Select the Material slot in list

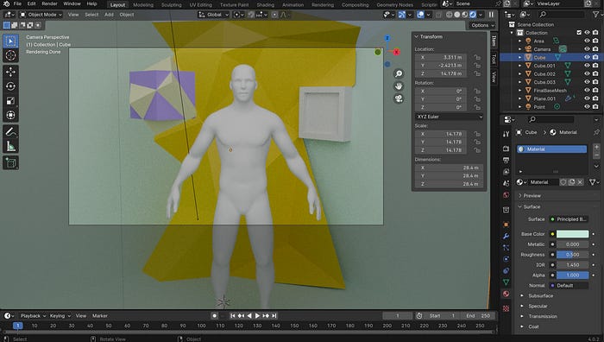click(551, 149)
